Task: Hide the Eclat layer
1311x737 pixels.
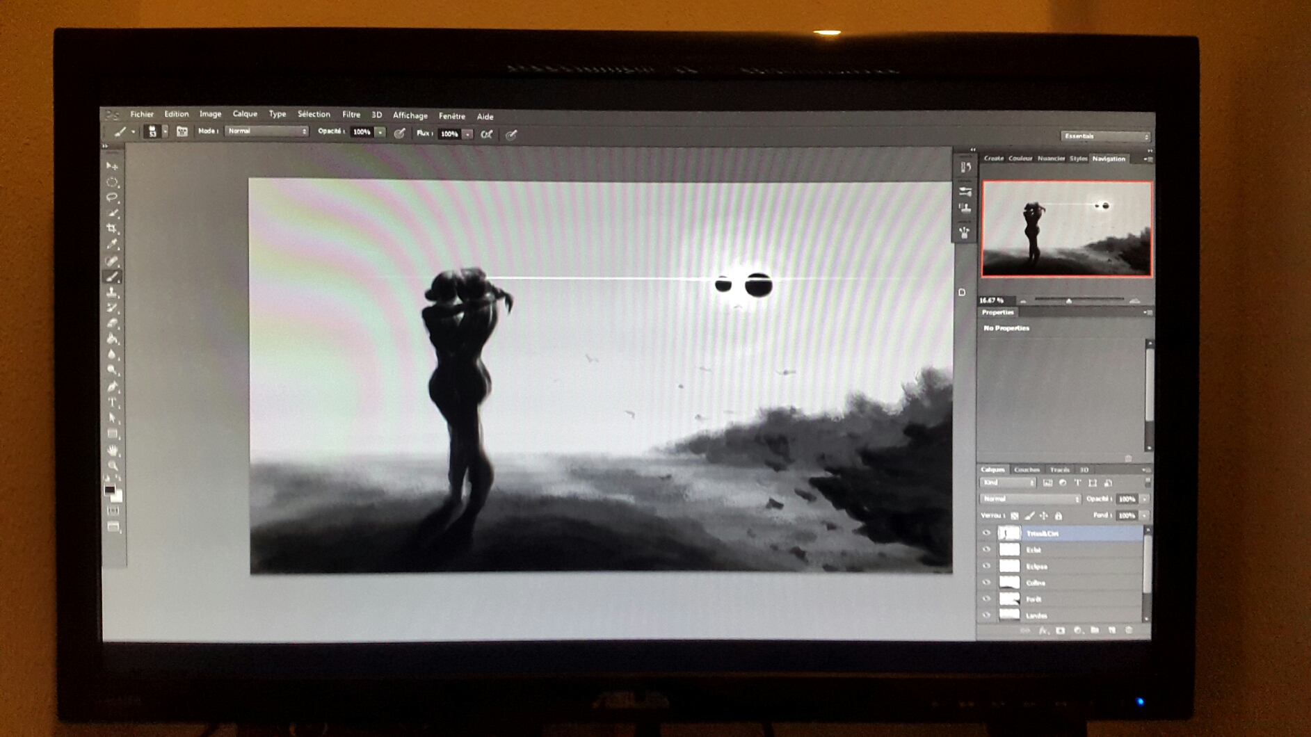Action: [x=986, y=549]
